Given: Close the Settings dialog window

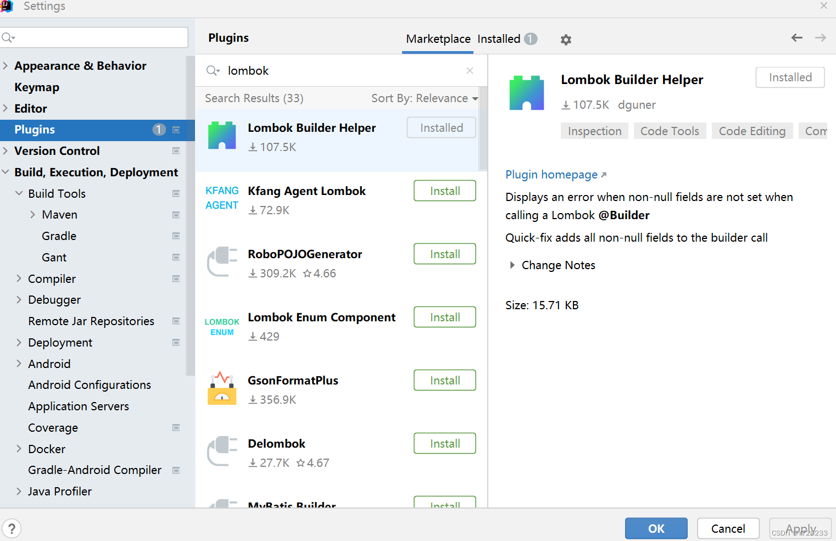Looking at the screenshot, I should point(824,6).
